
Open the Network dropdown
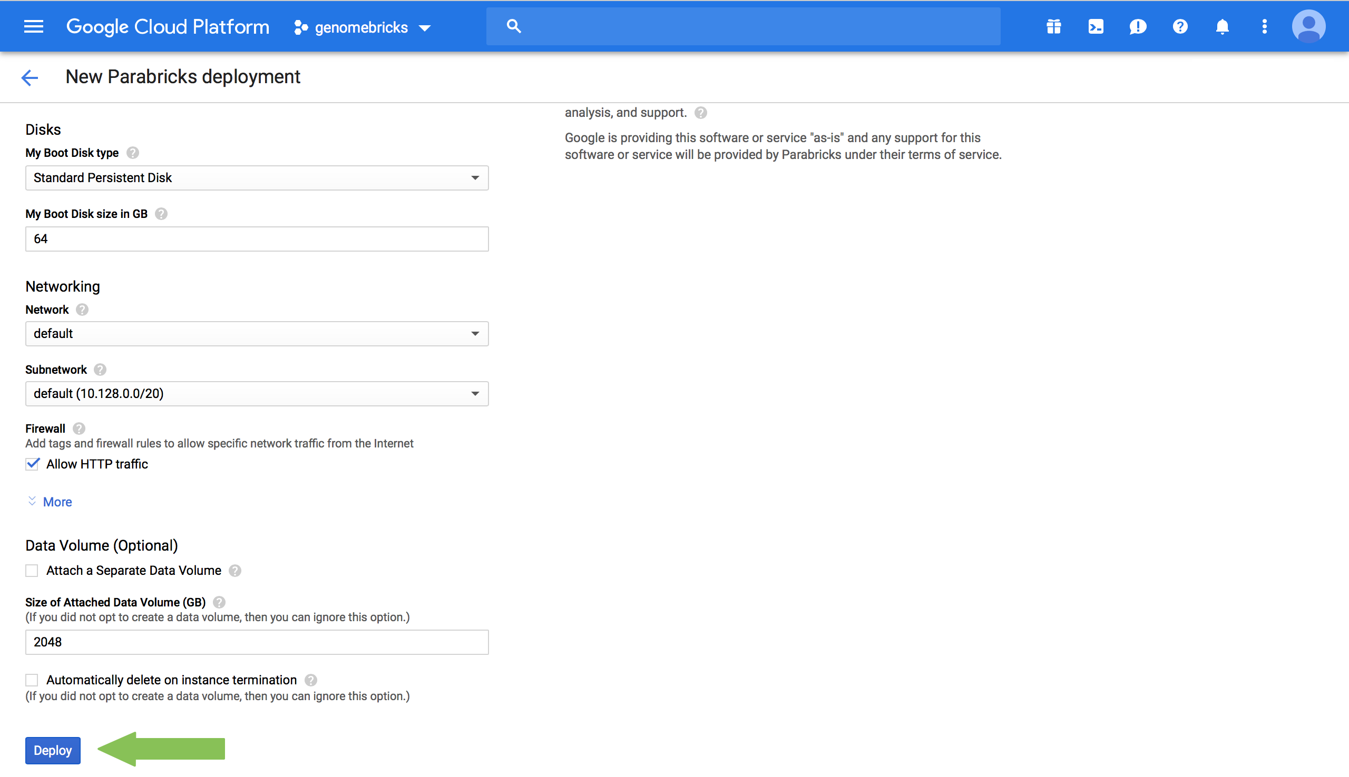[x=256, y=334]
